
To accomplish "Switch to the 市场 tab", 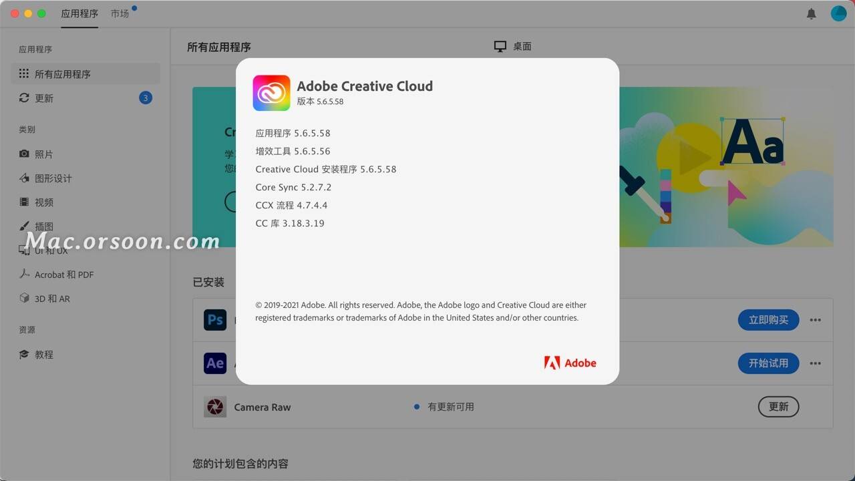I will coord(120,13).
